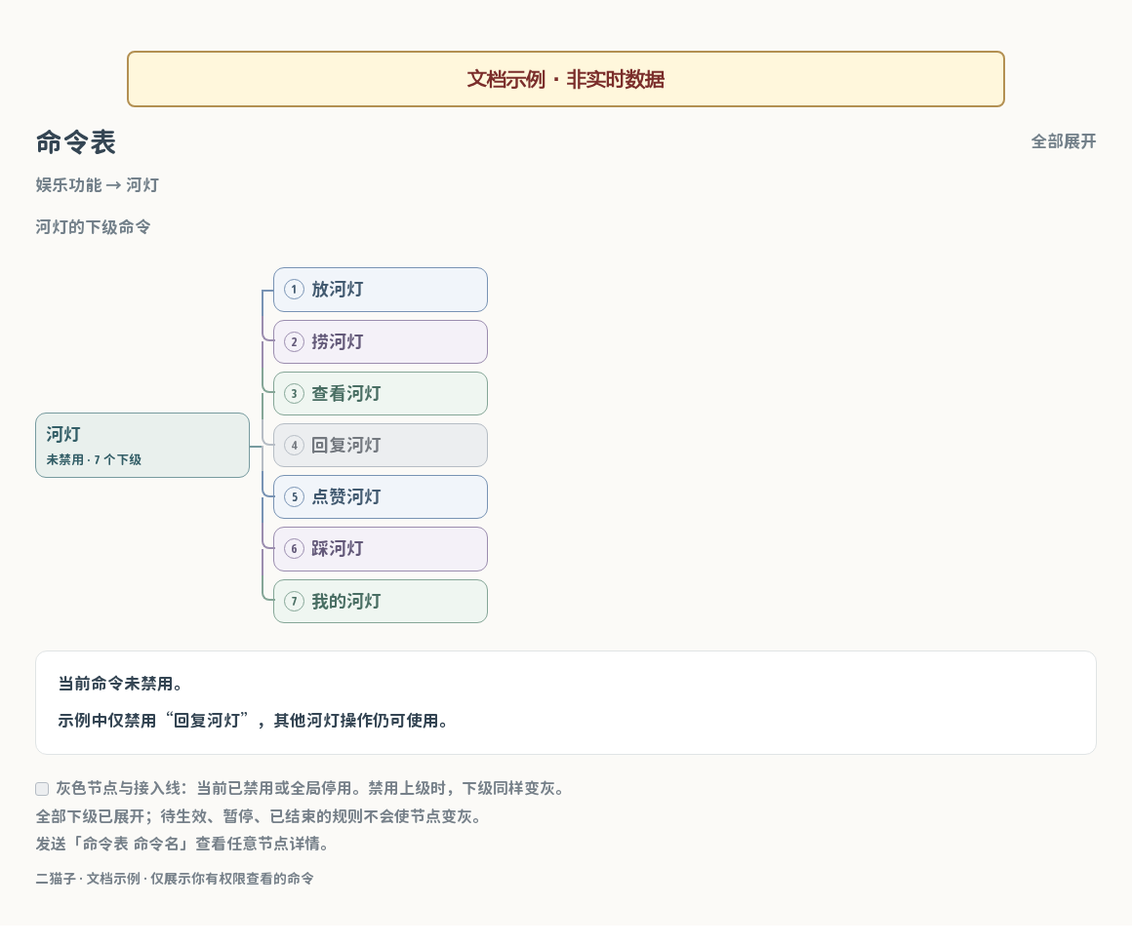Click the number 7 badge on 我的河灯
The height and width of the screenshot is (946, 1132).
pyautogui.click(x=294, y=601)
